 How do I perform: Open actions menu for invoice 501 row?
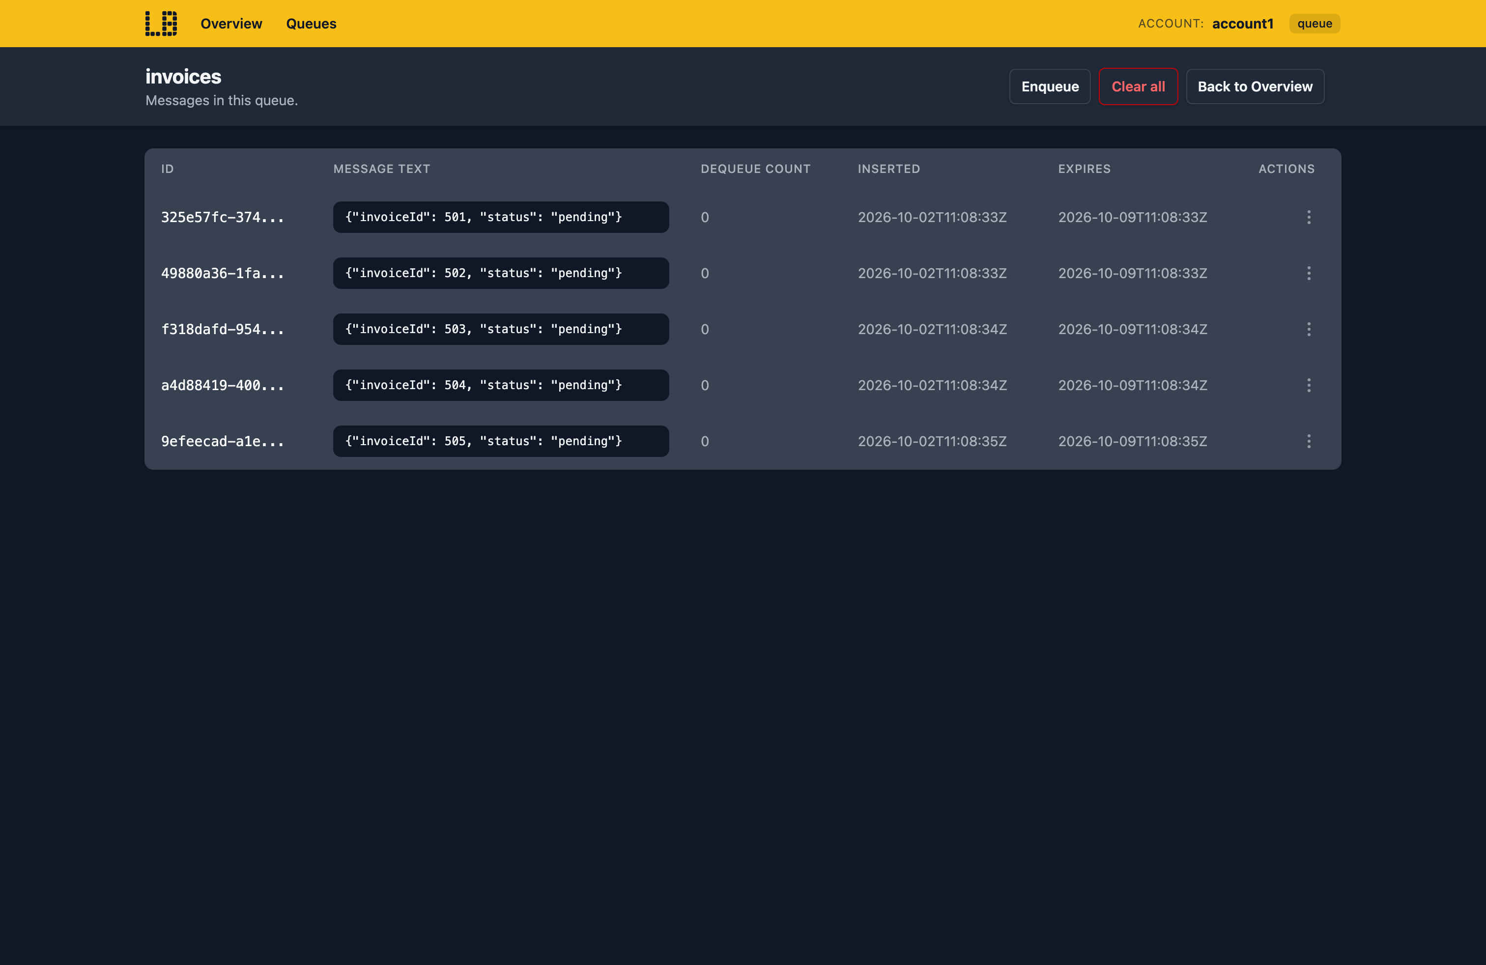1309,217
